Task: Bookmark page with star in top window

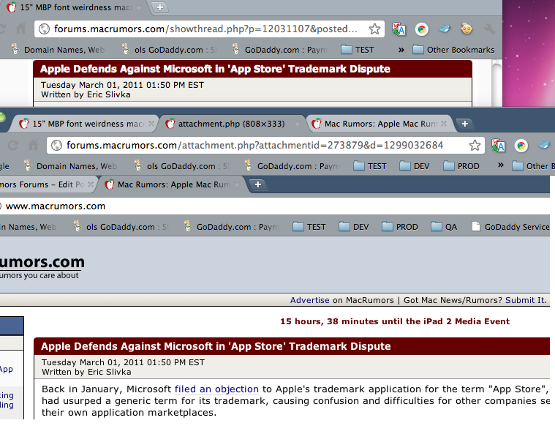Action: (374, 29)
